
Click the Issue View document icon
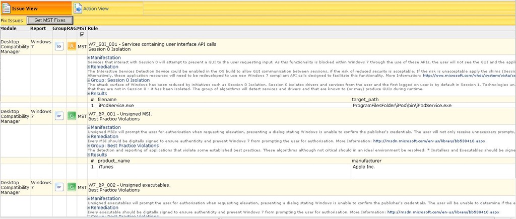click(x=6, y=9)
